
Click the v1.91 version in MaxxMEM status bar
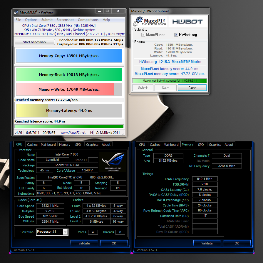19,133
